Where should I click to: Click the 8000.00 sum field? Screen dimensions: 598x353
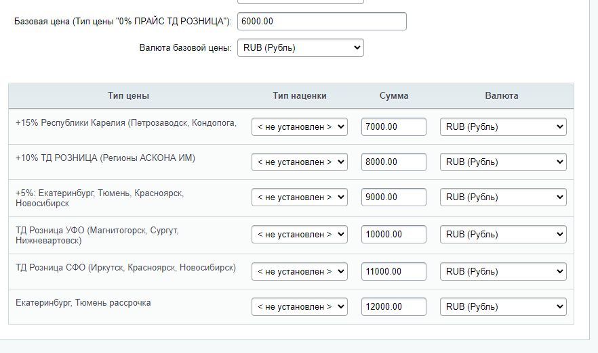click(x=393, y=162)
